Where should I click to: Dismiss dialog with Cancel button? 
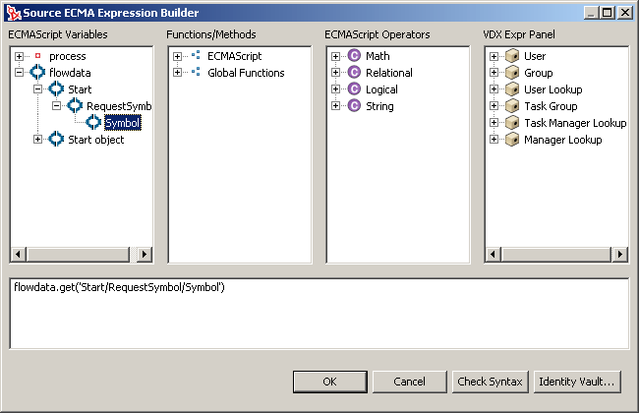[410, 382]
